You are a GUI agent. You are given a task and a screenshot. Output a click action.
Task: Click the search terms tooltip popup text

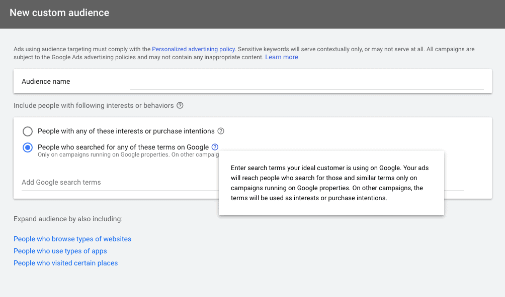click(330, 183)
